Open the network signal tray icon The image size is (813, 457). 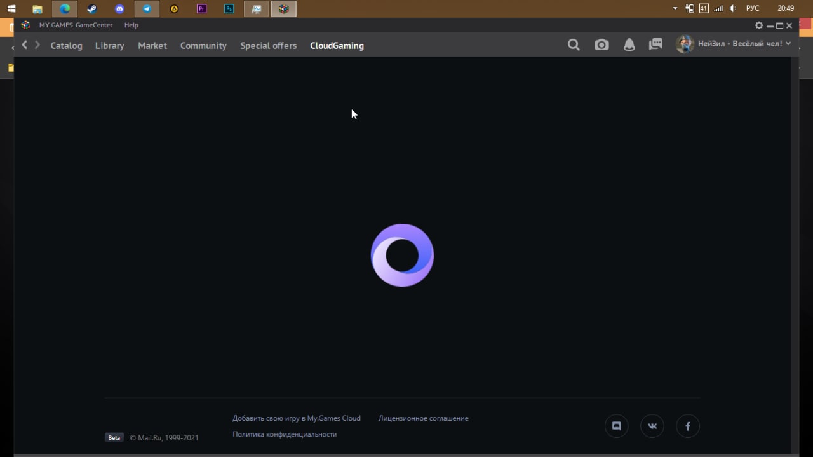(x=718, y=8)
